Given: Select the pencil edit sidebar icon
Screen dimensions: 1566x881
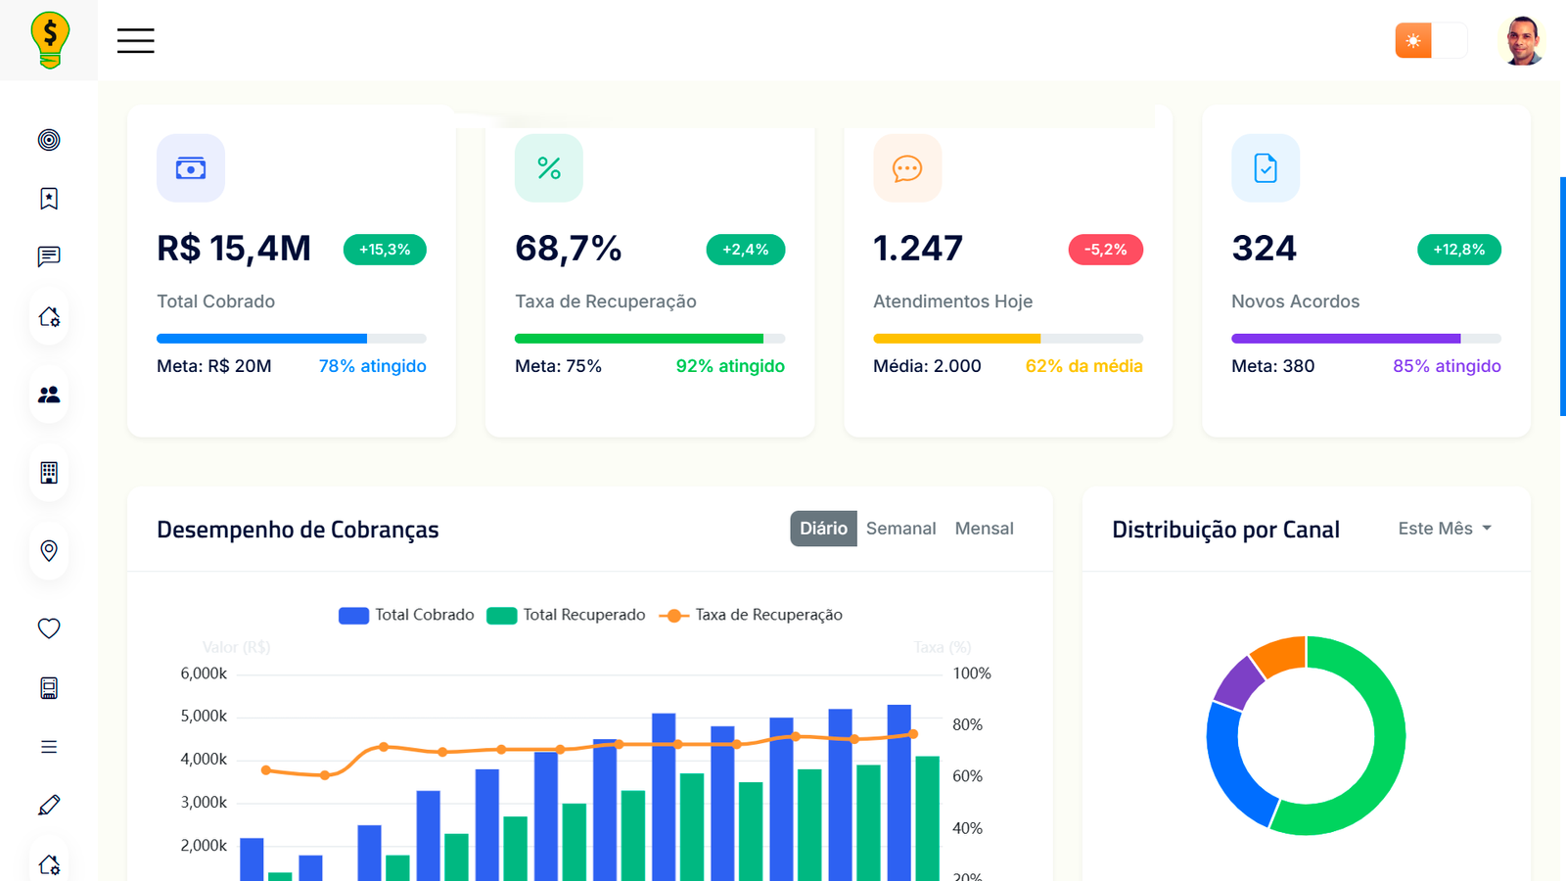Looking at the screenshot, I should coord(49,805).
